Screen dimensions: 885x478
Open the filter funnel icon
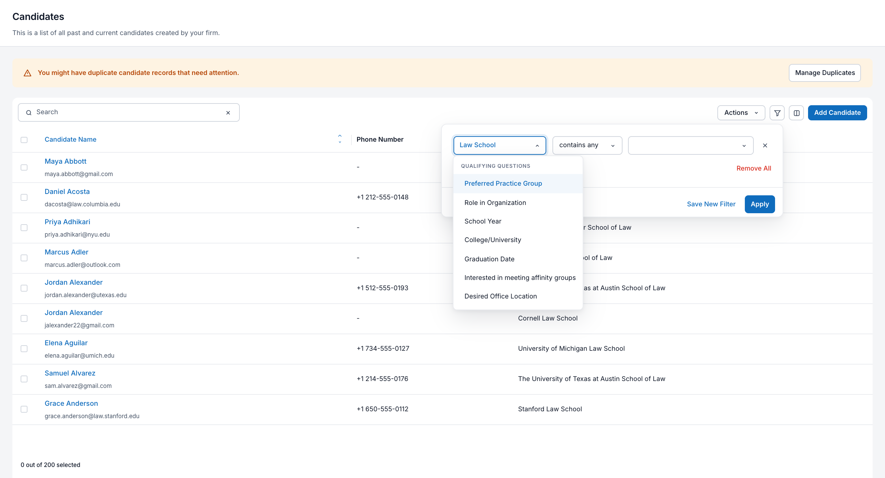(x=777, y=113)
